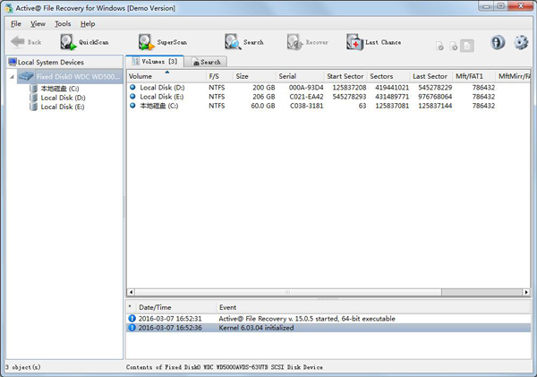Click the info icon of the 16:52:36 log entry
This screenshot has height=377, width=537.
pyautogui.click(x=132, y=328)
